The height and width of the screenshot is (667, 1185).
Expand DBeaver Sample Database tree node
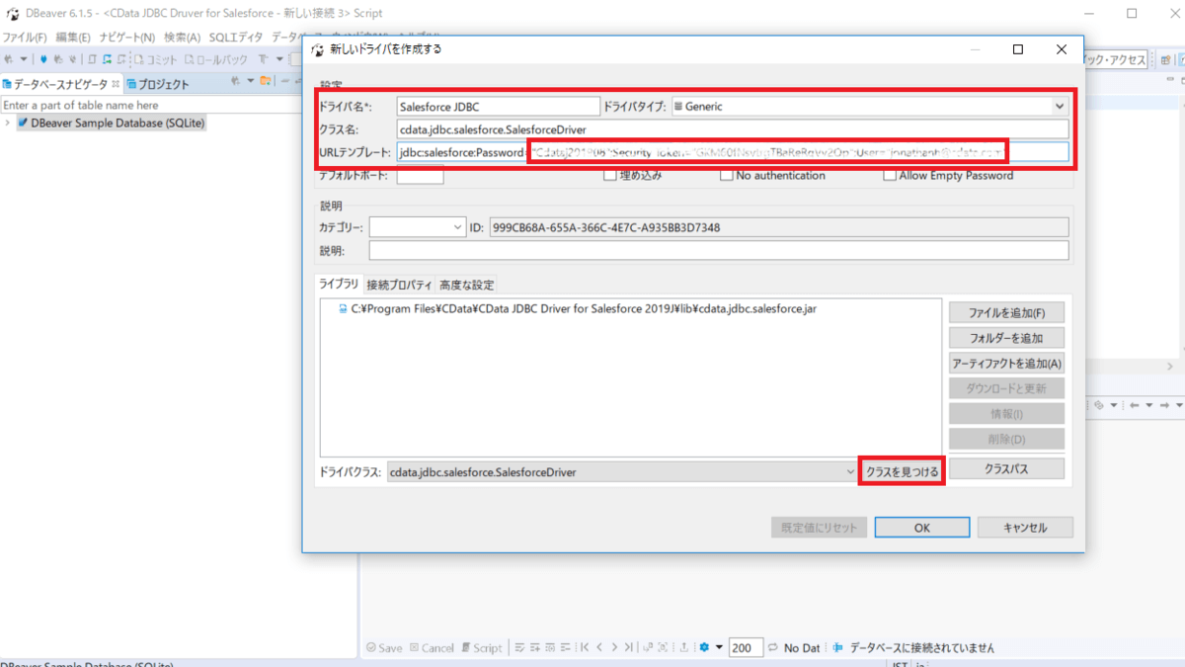pos(8,124)
